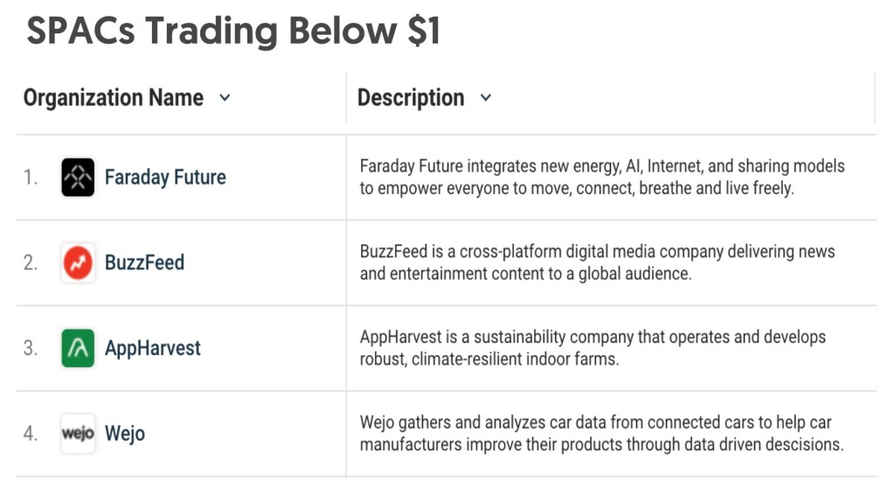Select the Description column header
895x487 pixels.
(411, 98)
